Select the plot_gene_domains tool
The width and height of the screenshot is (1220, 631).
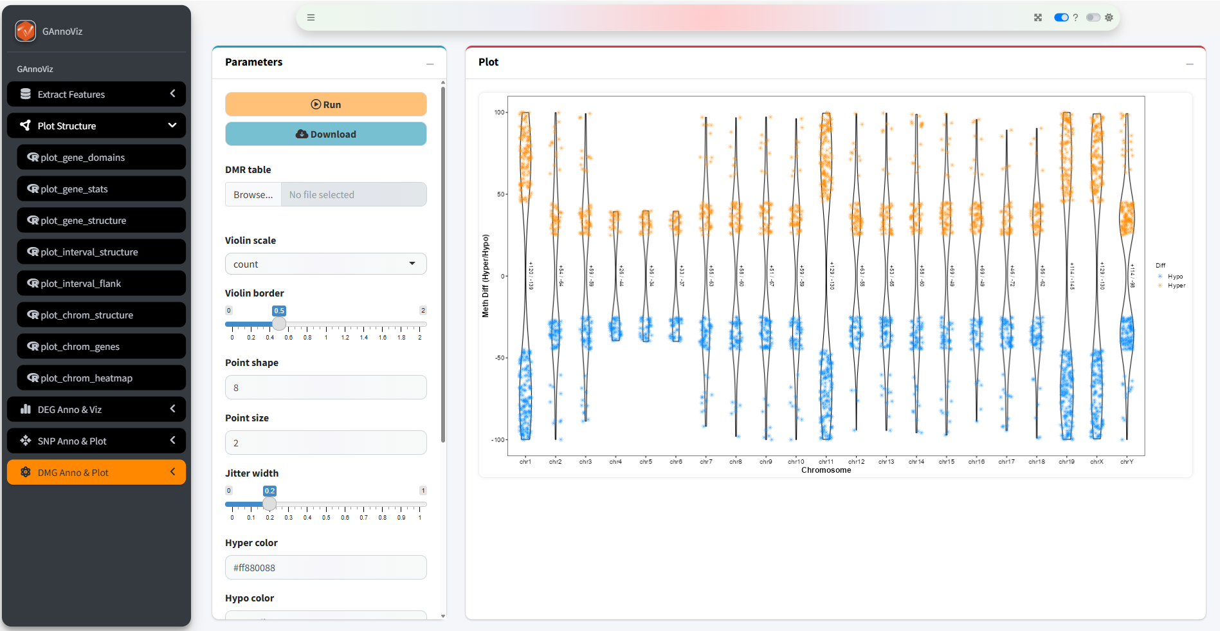pyautogui.click(x=101, y=157)
